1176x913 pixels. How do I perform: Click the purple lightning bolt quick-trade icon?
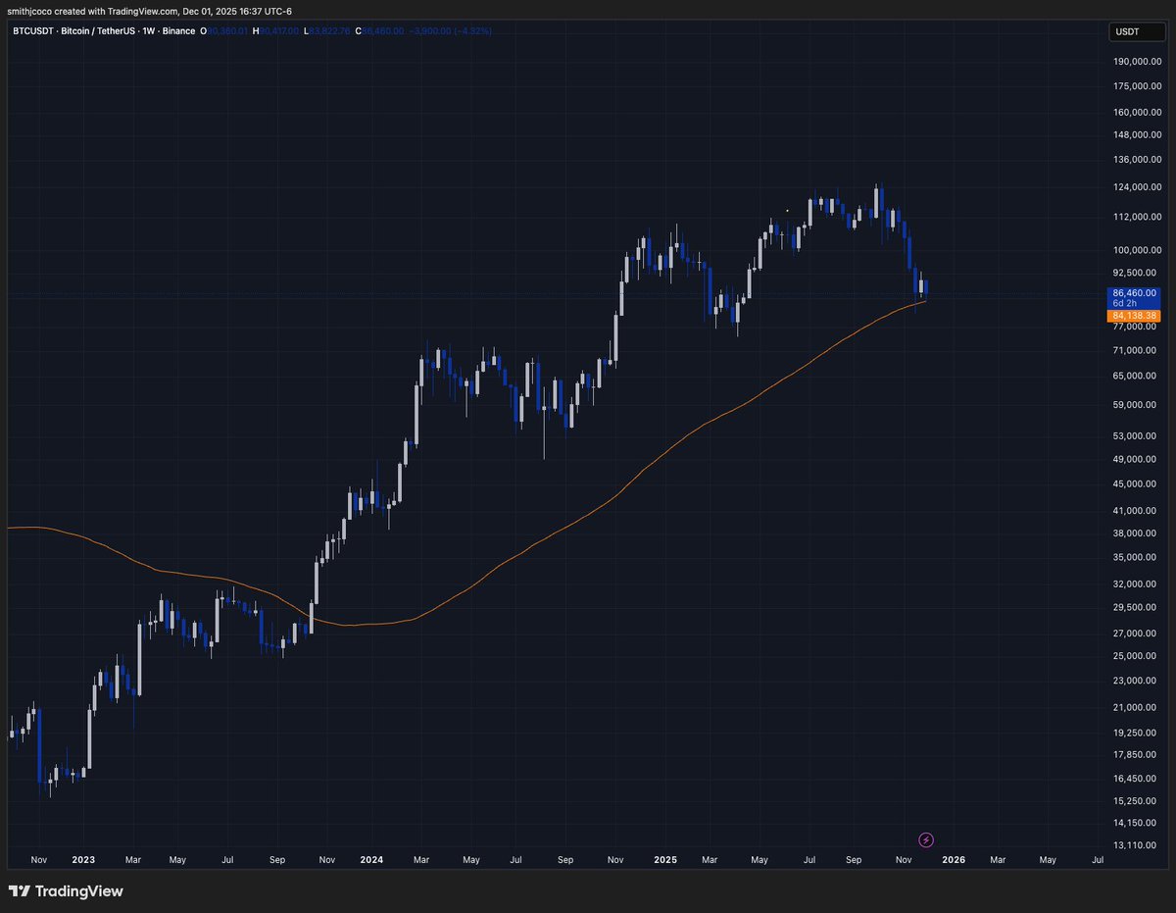pos(925,839)
